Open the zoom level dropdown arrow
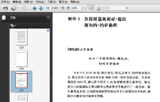Viewport: 160px width, 102px height. 83,8
